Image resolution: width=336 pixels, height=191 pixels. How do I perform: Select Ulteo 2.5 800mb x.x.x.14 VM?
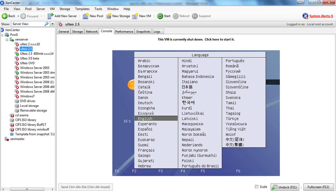(37, 54)
